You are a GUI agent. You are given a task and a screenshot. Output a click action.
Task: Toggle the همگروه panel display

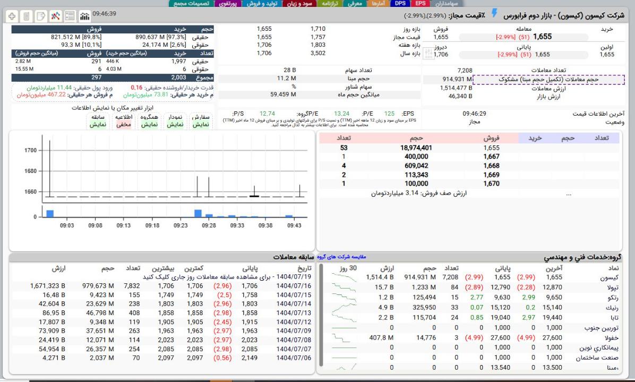coord(150,125)
